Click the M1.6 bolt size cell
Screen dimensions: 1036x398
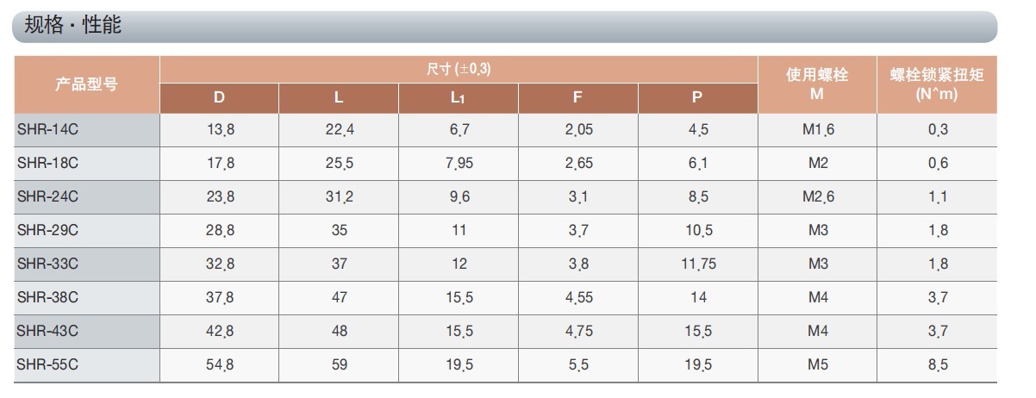click(x=817, y=129)
